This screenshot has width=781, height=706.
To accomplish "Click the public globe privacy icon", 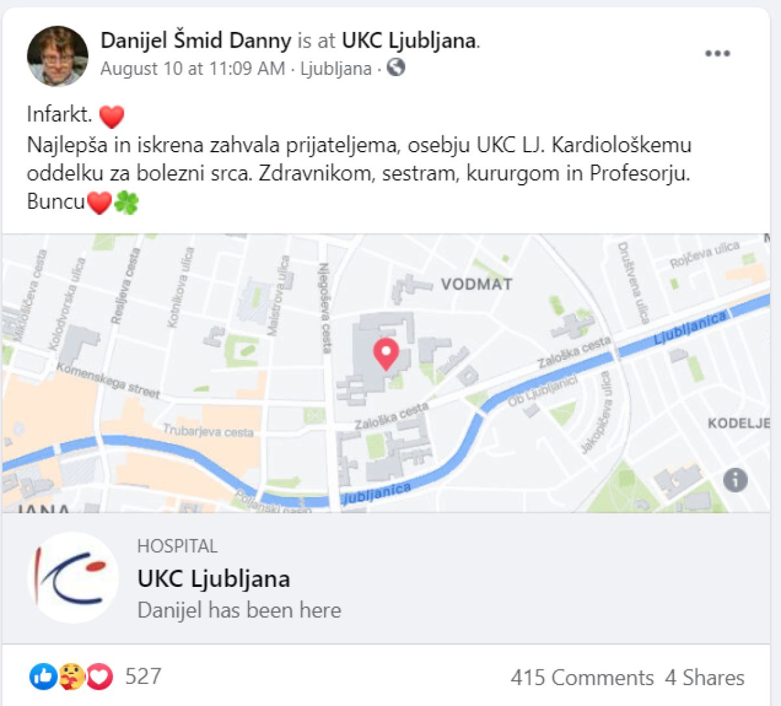I will coord(396,67).
